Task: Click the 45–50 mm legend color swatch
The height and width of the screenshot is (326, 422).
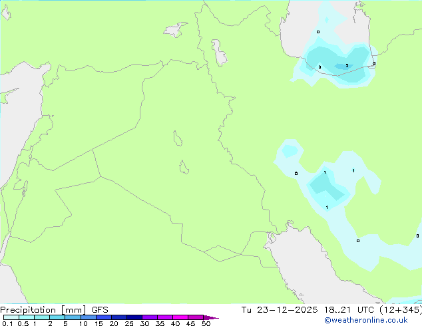Action: click(x=196, y=317)
